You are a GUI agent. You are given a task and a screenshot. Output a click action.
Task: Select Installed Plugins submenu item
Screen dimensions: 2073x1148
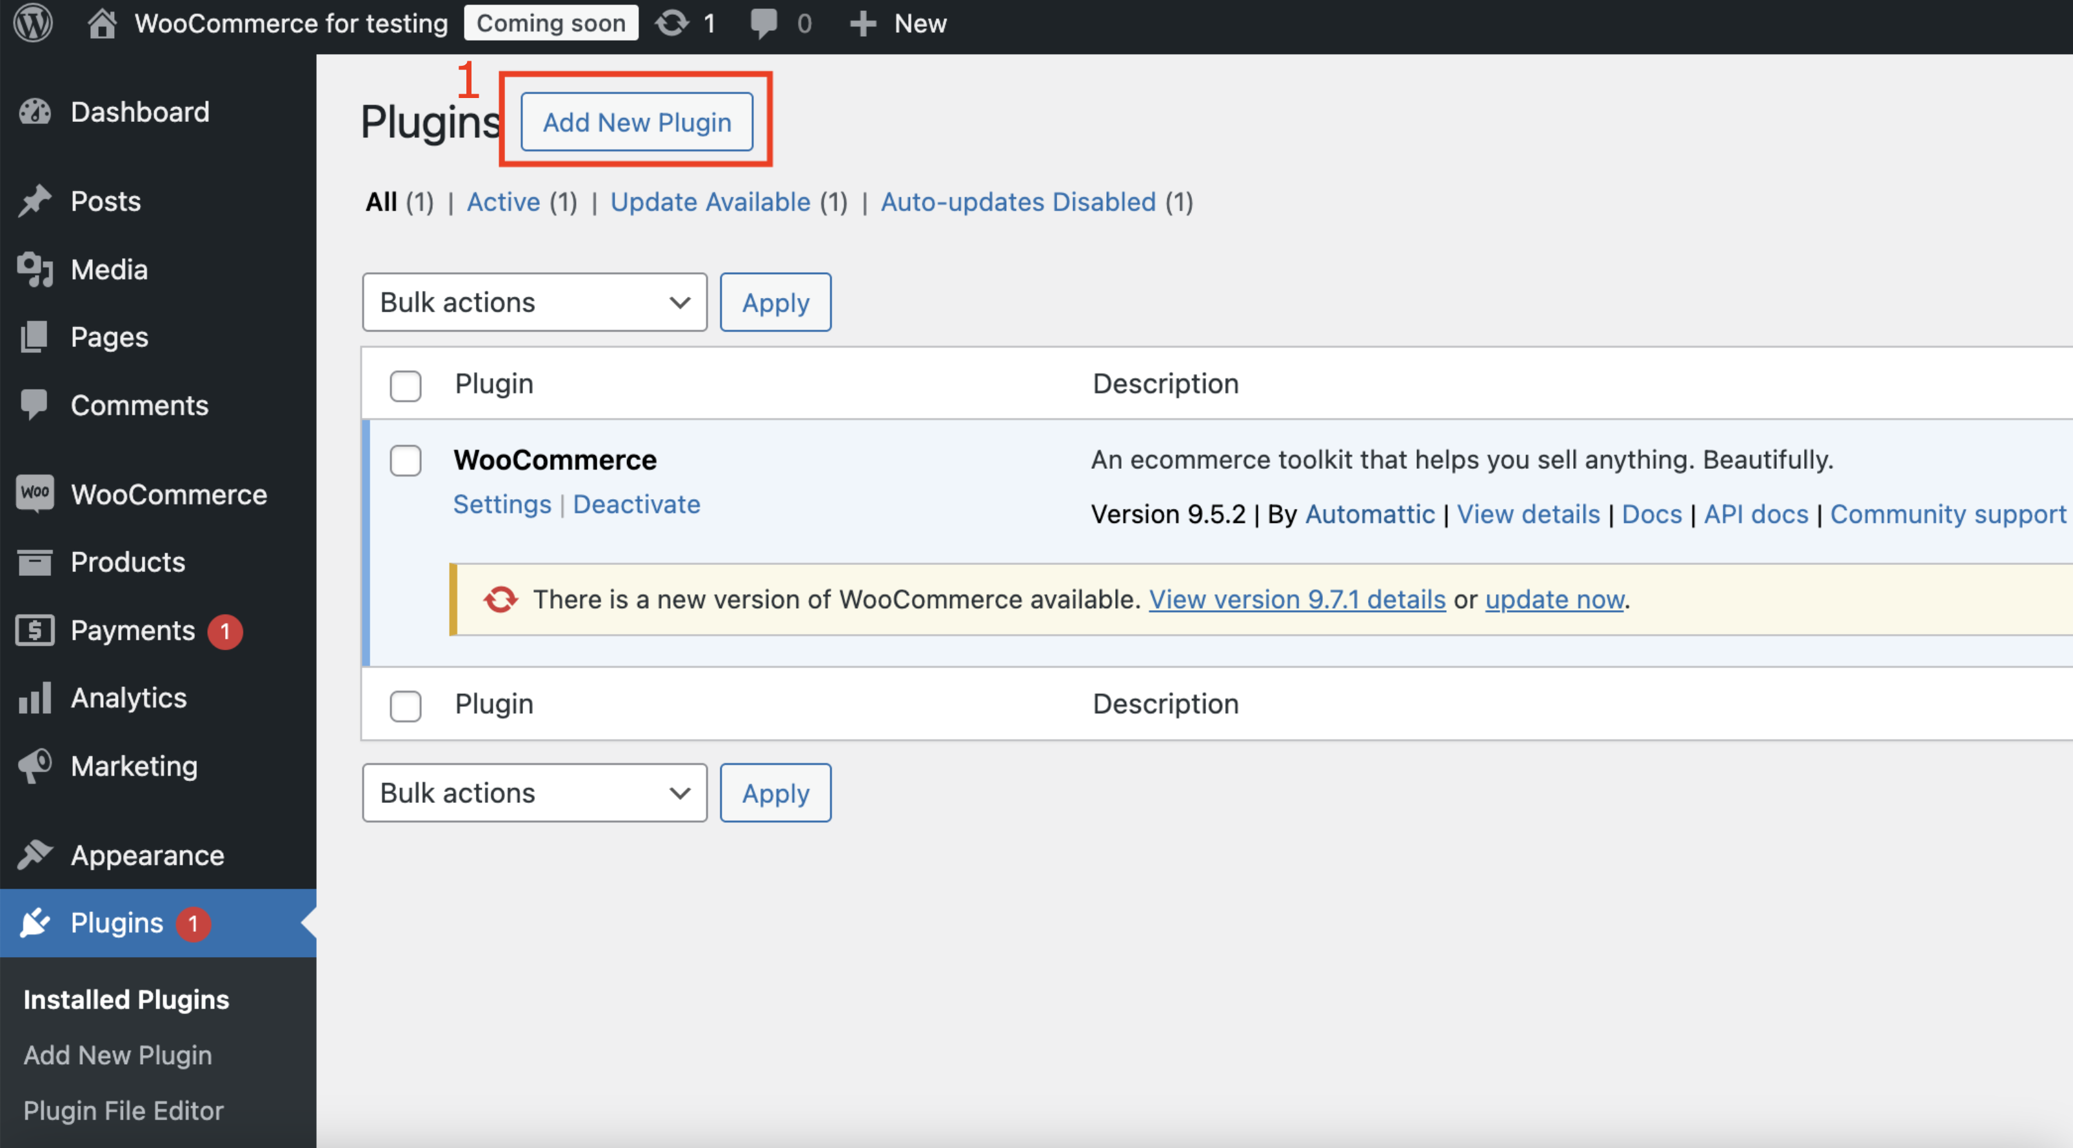tap(126, 999)
